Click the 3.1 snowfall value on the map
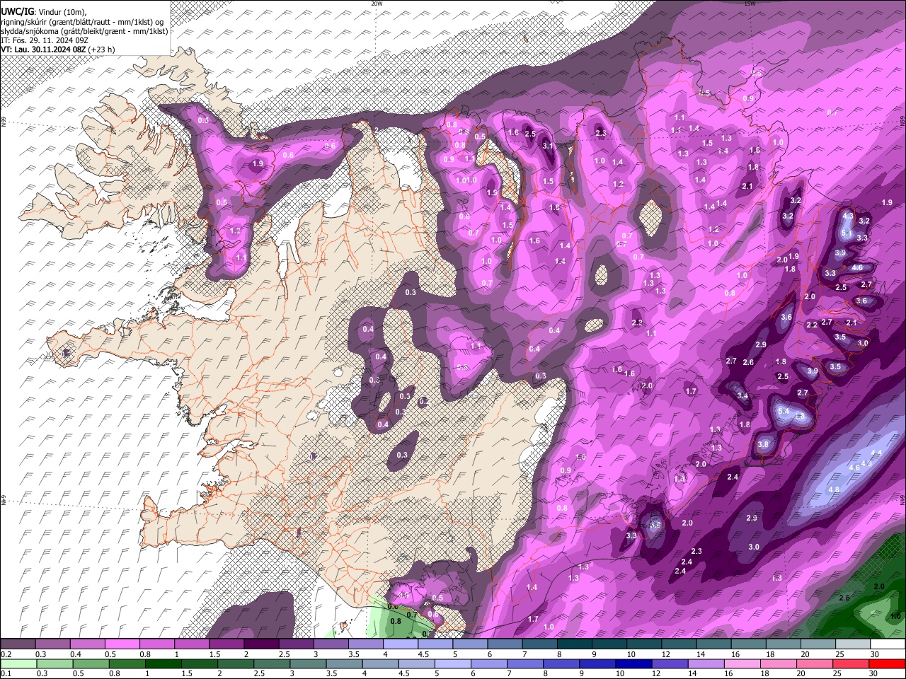This screenshot has height=679, width=906. coord(548,146)
